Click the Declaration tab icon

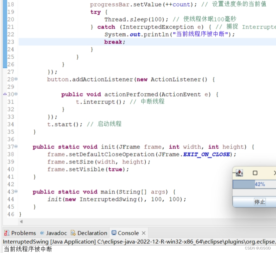pyautogui.click(x=73, y=233)
